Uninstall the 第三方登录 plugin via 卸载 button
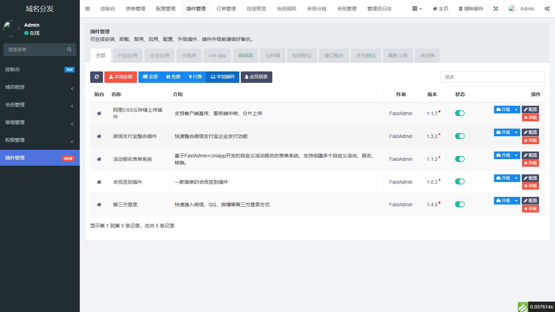Viewport: 555px width, 312px height. click(530, 209)
